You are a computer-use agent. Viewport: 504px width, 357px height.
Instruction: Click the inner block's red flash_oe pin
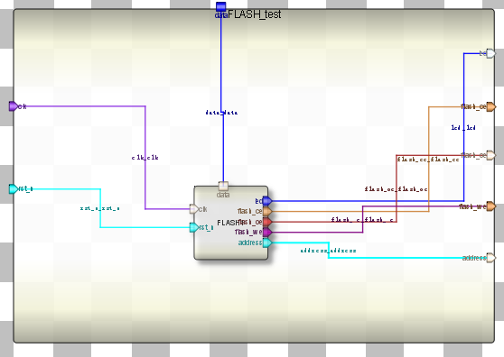click(x=267, y=222)
